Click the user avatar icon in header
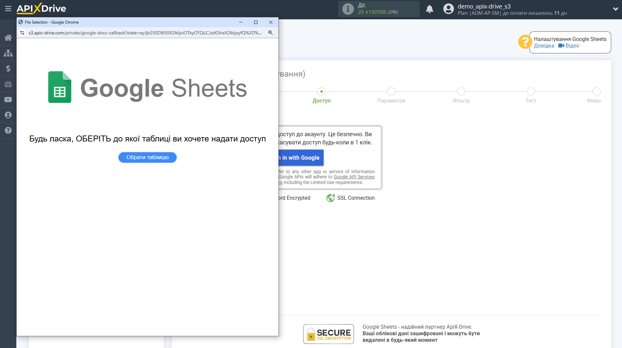622x348 pixels. pos(449,9)
